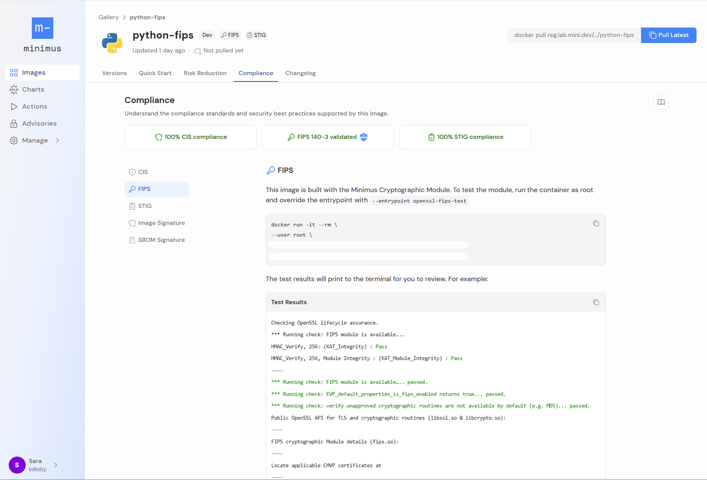Screen dimensions: 707x480
Task: Click the 'docker run -it --rm \' line
Action: (304, 224)
